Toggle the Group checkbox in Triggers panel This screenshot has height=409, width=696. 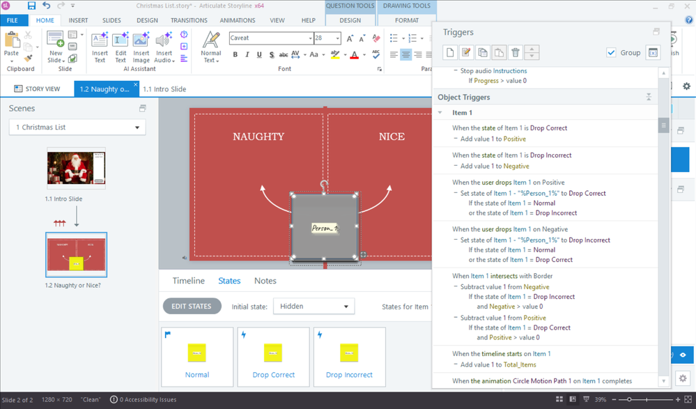(x=611, y=52)
